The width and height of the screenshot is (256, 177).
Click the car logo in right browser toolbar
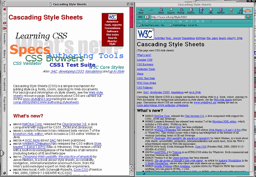247,11
